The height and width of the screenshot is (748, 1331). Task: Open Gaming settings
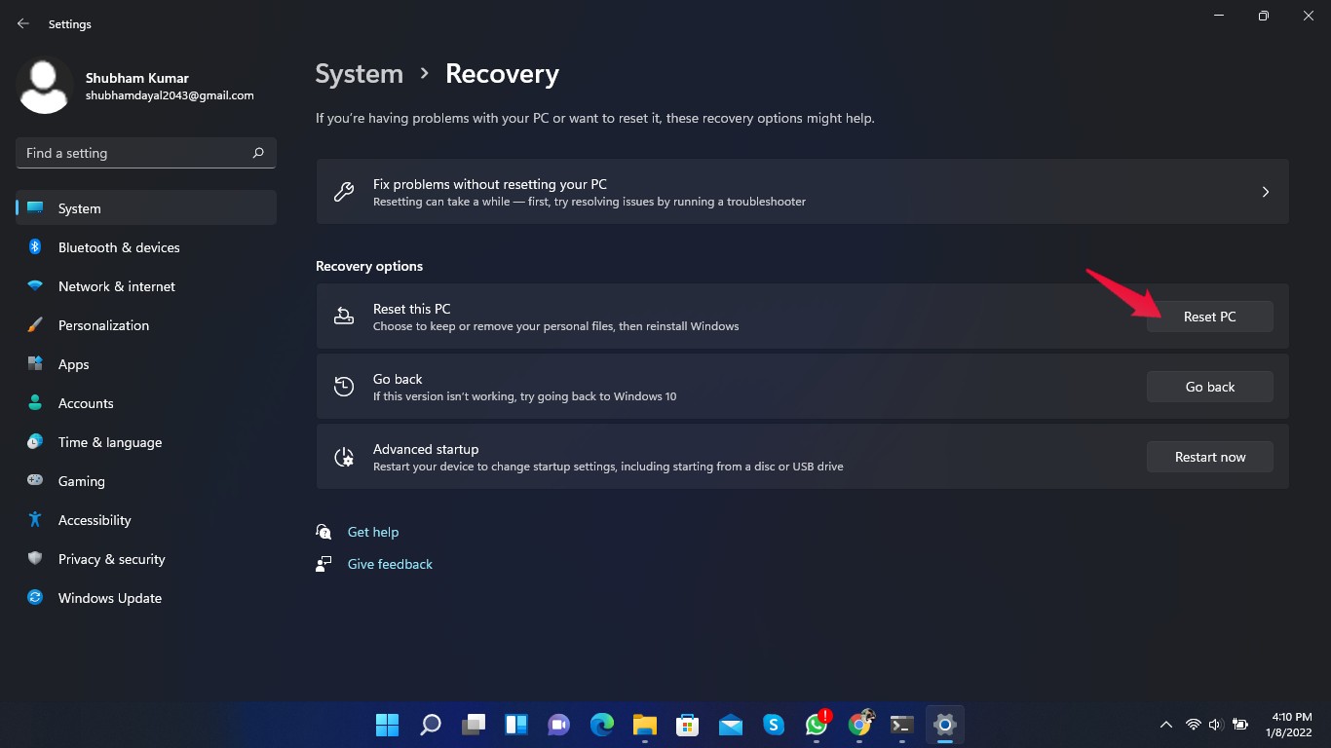80,481
